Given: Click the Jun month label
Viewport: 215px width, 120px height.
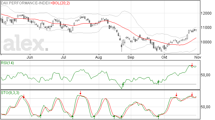Looking at the screenshot, I should (30, 57).
